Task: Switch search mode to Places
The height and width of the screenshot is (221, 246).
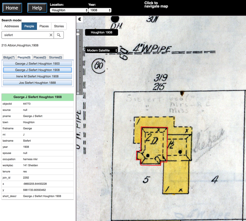Action: [44, 26]
